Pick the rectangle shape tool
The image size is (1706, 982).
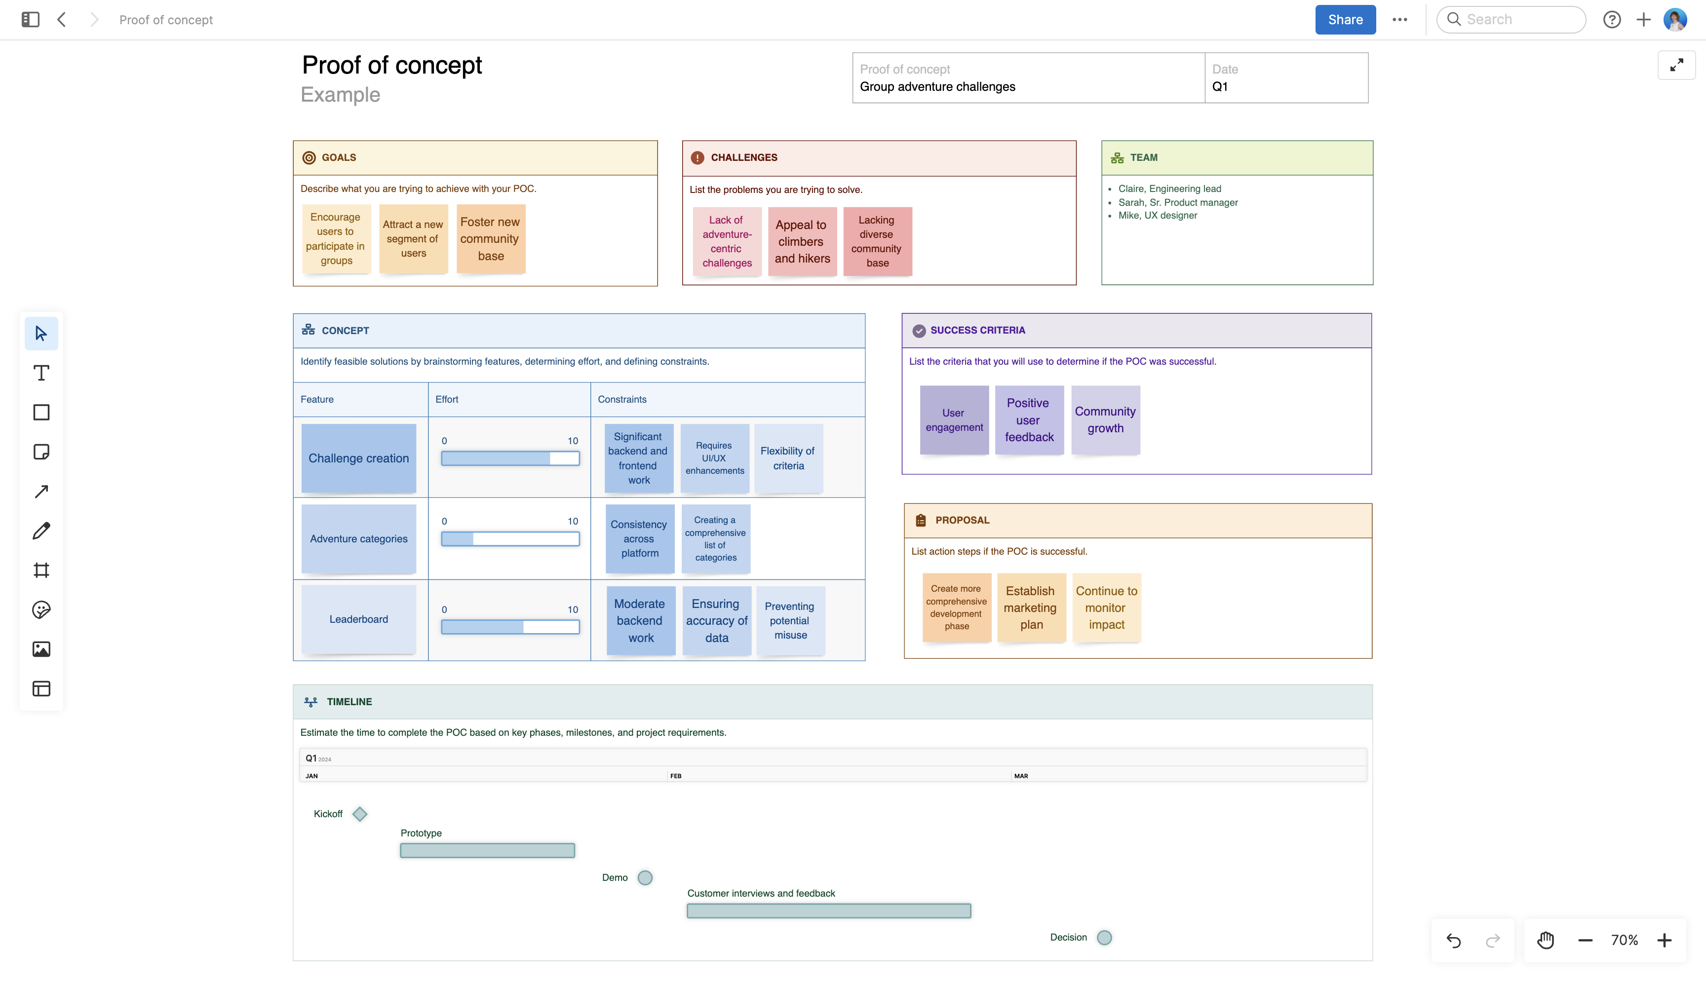41,412
